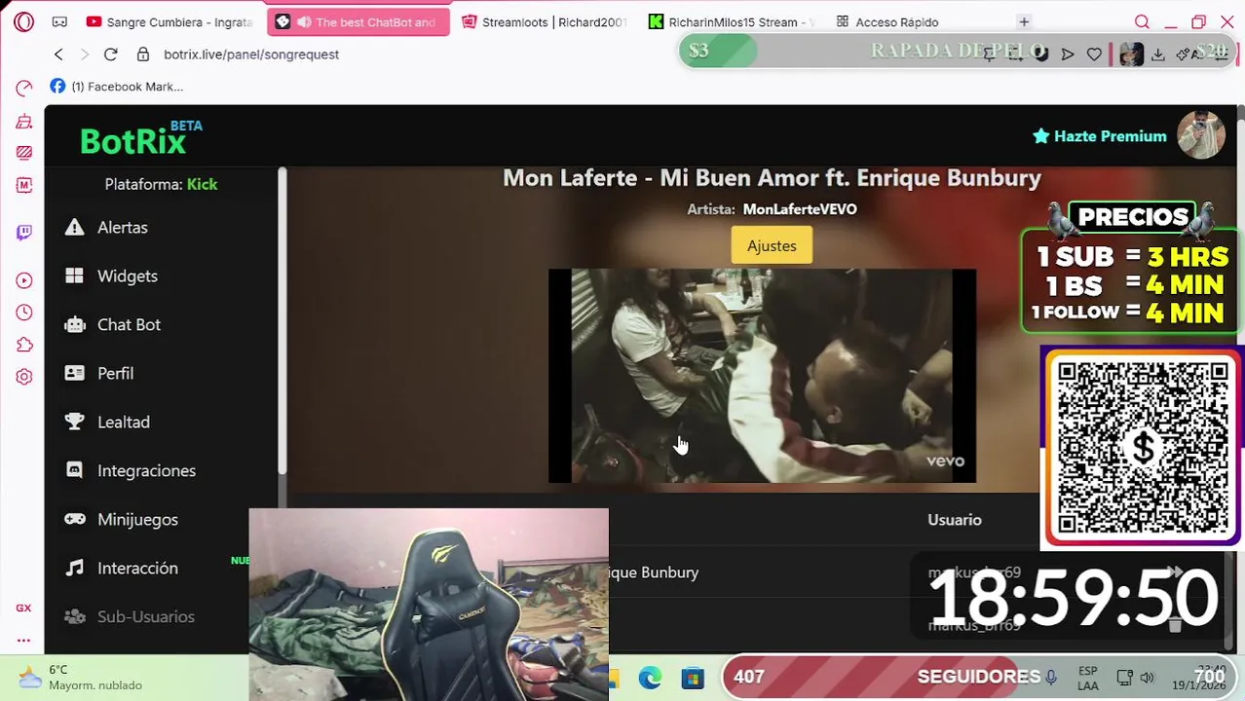Click the Mi Buen Amor video player

tap(762, 376)
